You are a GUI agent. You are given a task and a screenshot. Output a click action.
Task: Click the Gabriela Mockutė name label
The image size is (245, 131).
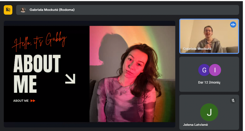(x=197, y=49)
